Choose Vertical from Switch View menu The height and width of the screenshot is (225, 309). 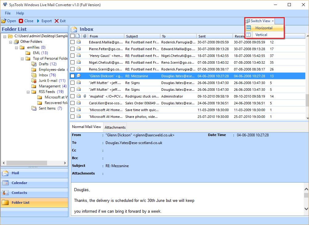pyautogui.click(x=264, y=35)
